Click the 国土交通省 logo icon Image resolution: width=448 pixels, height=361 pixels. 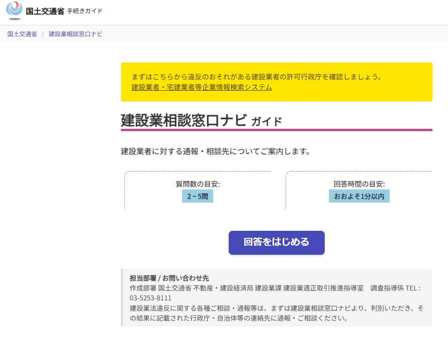[x=14, y=10]
